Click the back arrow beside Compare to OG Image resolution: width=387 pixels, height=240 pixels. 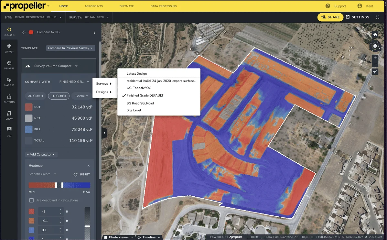24,32
